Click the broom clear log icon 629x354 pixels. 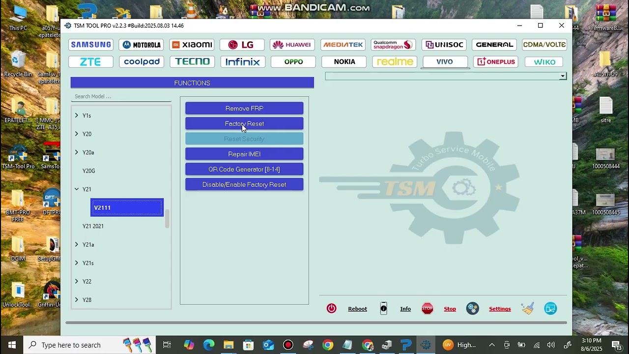[x=528, y=308]
